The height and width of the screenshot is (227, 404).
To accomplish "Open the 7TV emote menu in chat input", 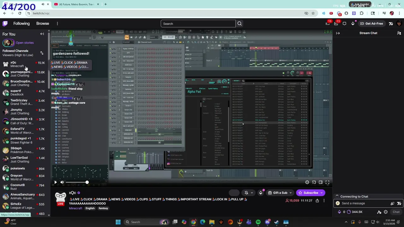I will 399,203.
